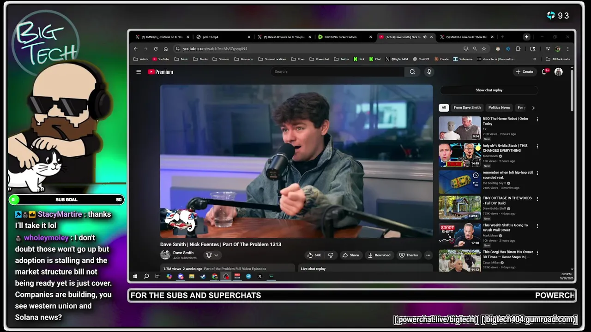Open subscription notification bell dropdown
Viewport: 591px width, 332px height.
(212, 255)
